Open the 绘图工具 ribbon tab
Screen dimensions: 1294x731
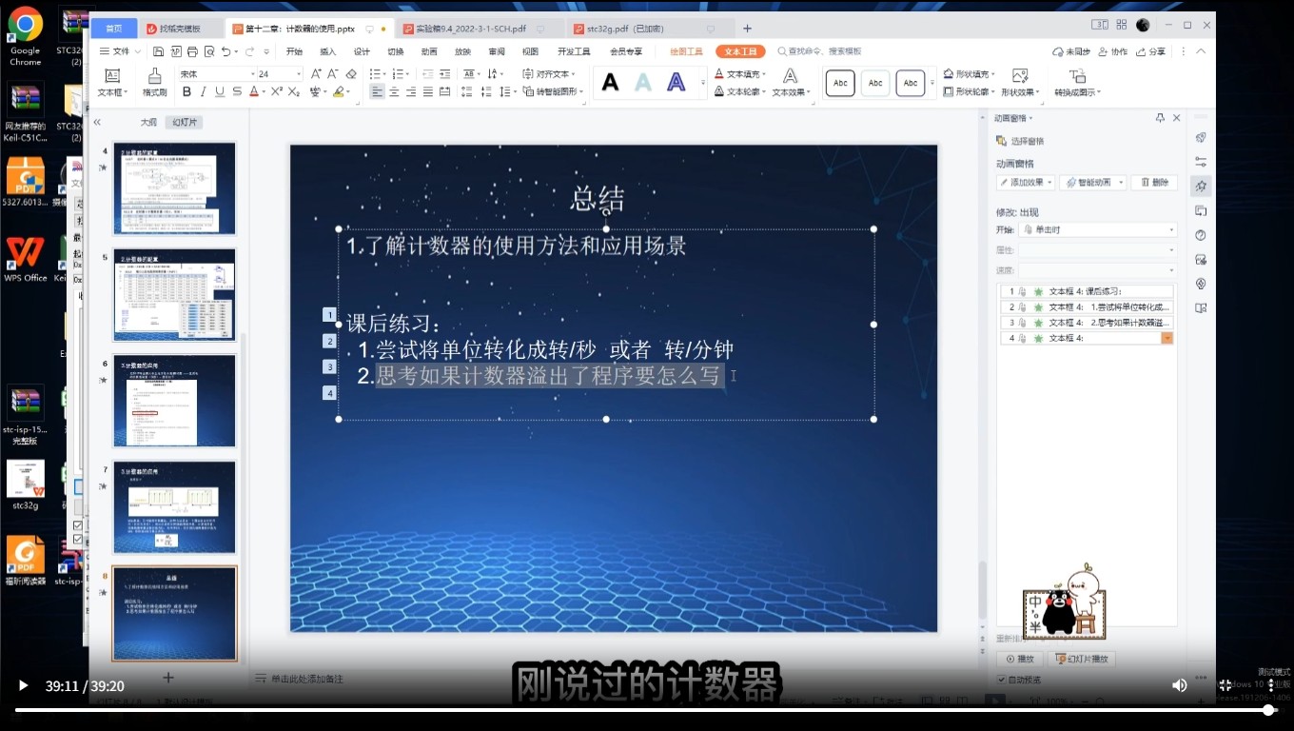686,51
